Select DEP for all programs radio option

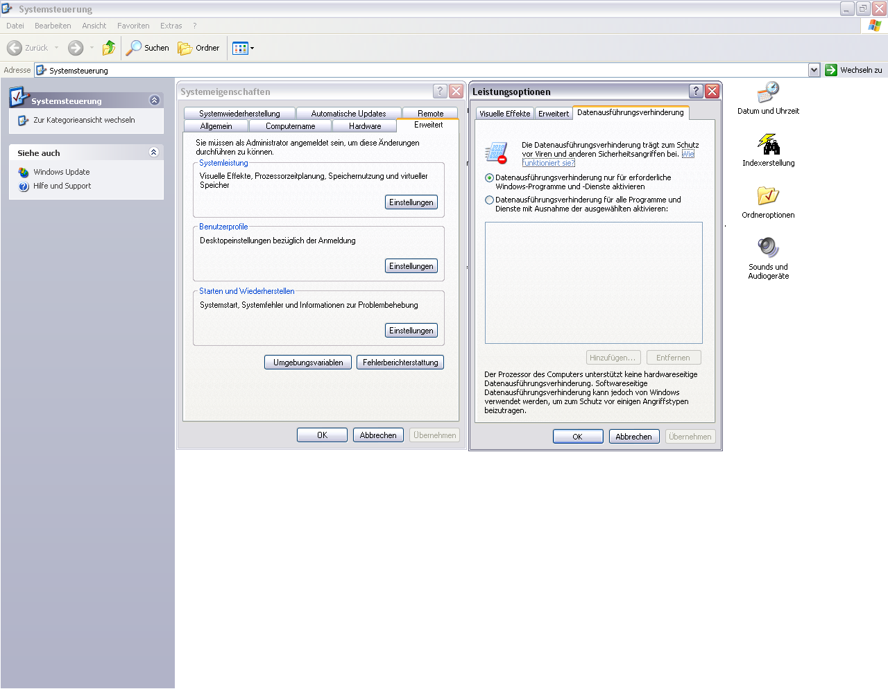coord(489,200)
